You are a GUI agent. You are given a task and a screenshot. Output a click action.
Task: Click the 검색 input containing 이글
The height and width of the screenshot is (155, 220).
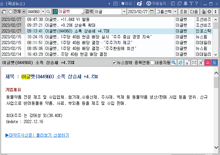[x=108, y=12]
